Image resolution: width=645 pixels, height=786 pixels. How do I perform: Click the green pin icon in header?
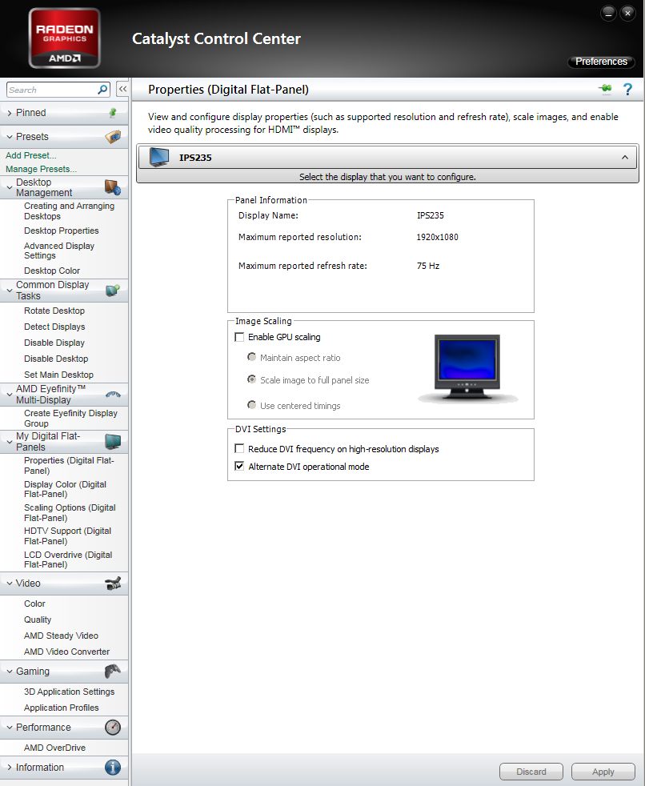[604, 89]
